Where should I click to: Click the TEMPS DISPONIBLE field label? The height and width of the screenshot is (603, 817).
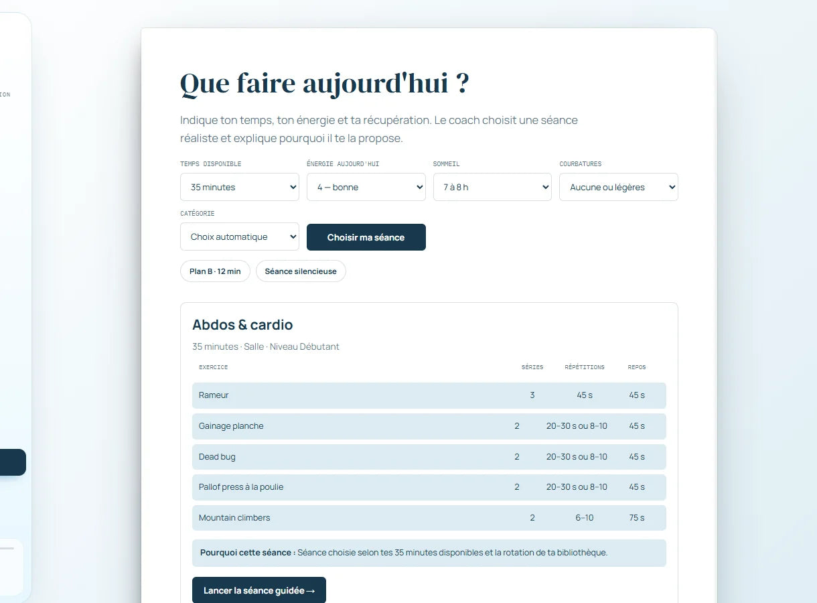211,164
